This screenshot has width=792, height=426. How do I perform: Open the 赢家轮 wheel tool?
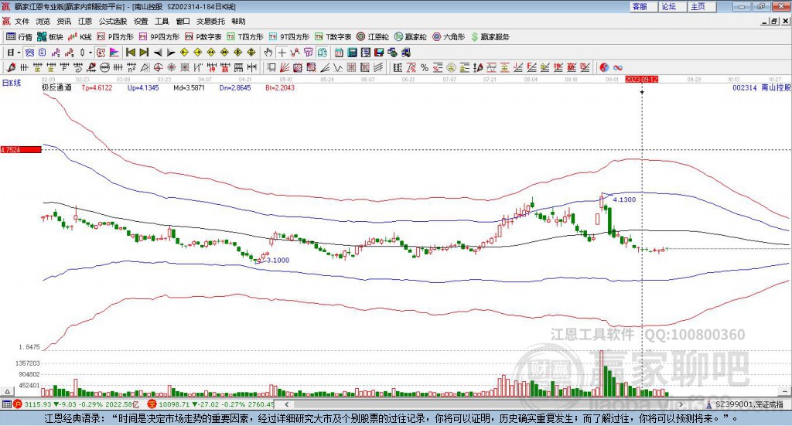pos(411,37)
